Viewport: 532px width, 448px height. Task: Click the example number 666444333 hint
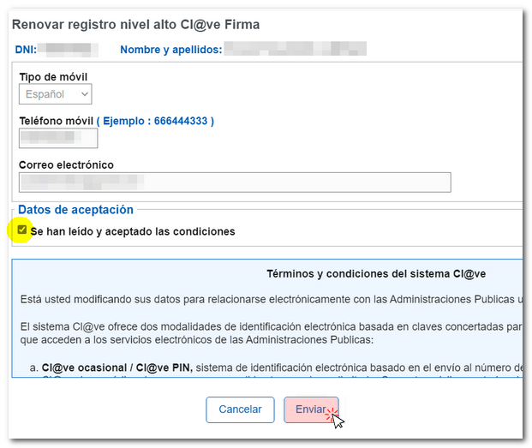pos(156,121)
